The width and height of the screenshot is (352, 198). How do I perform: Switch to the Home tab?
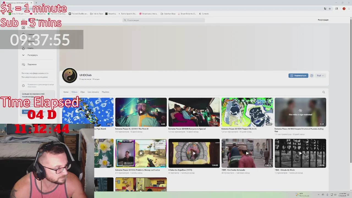pyautogui.click(x=66, y=92)
